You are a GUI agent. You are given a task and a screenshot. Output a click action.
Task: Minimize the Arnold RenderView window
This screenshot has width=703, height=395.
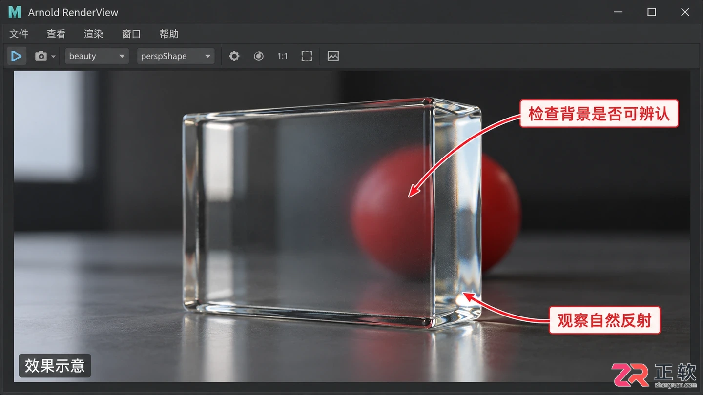[619, 12]
